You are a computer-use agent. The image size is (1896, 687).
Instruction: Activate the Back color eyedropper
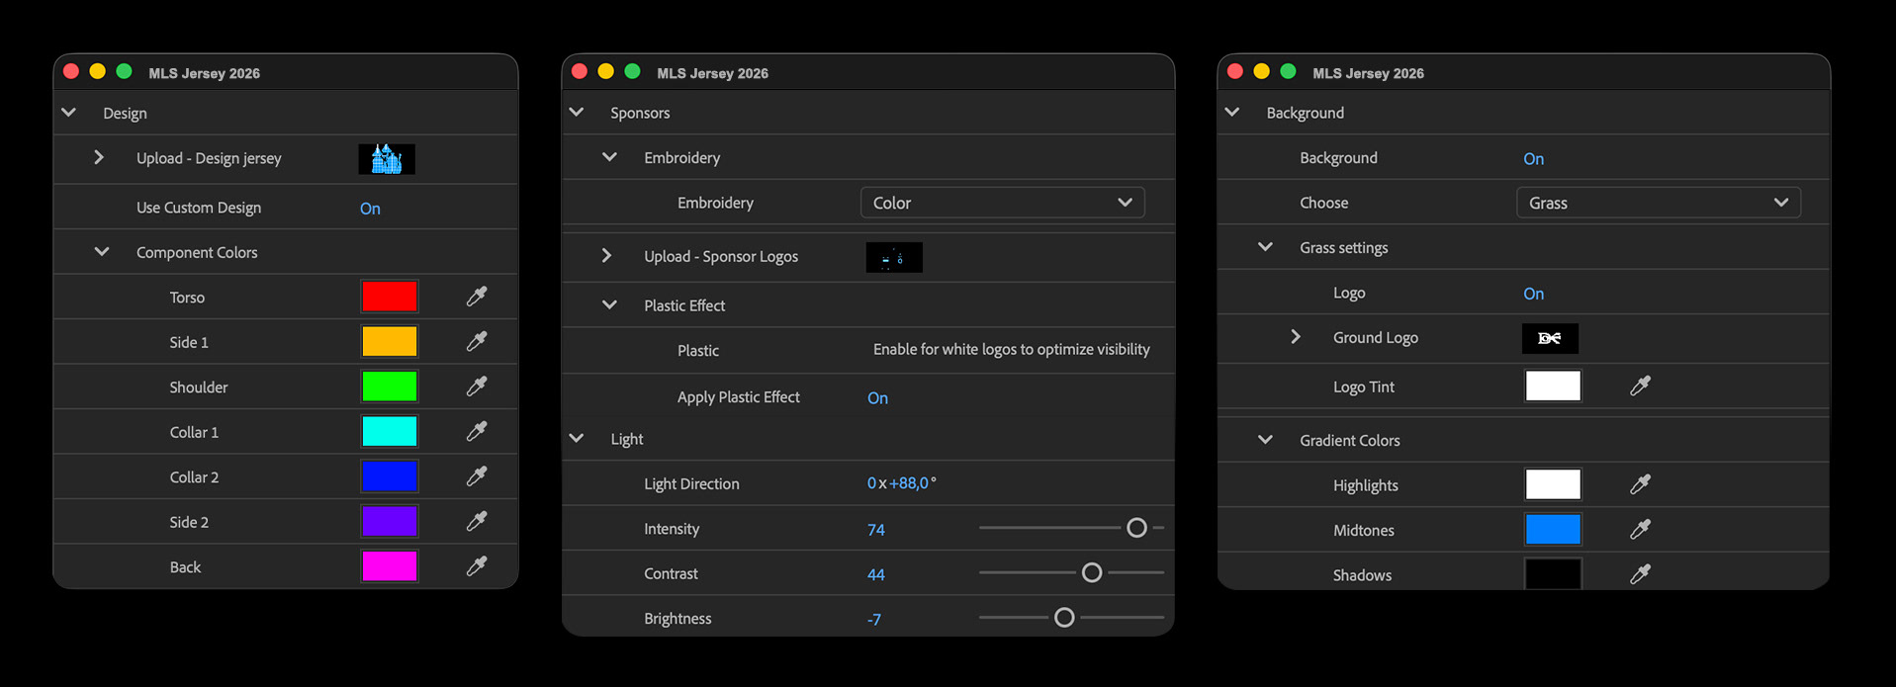tap(477, 566)
